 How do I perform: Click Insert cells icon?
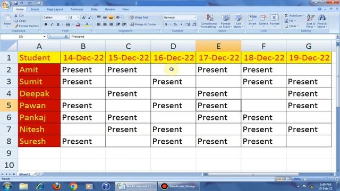click(252, 18)
